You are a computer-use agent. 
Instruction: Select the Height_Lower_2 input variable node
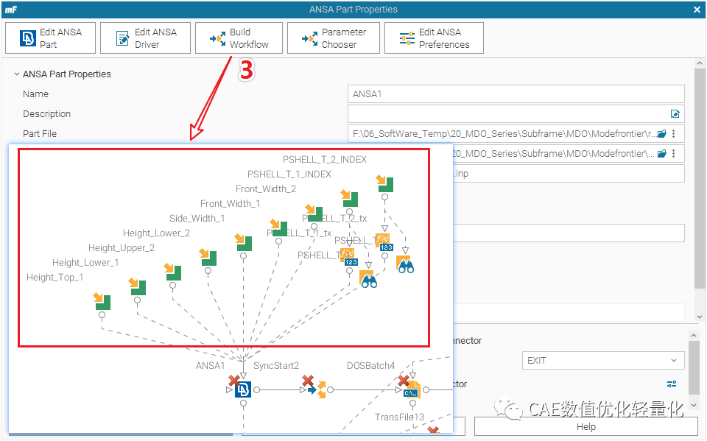208,258
